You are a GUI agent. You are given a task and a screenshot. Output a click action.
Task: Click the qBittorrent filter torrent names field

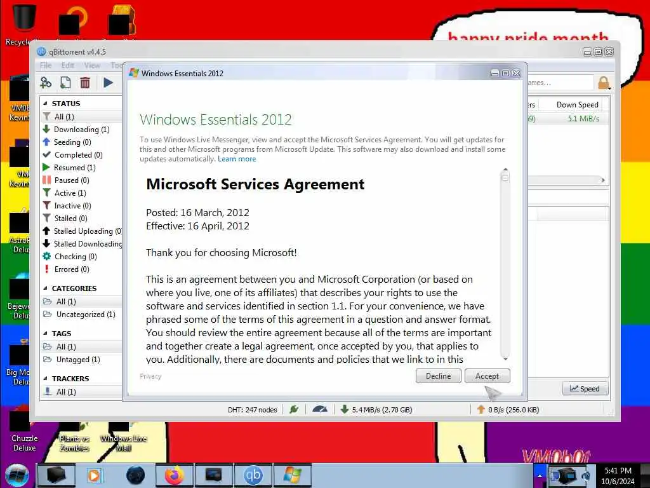click(560, 83)
